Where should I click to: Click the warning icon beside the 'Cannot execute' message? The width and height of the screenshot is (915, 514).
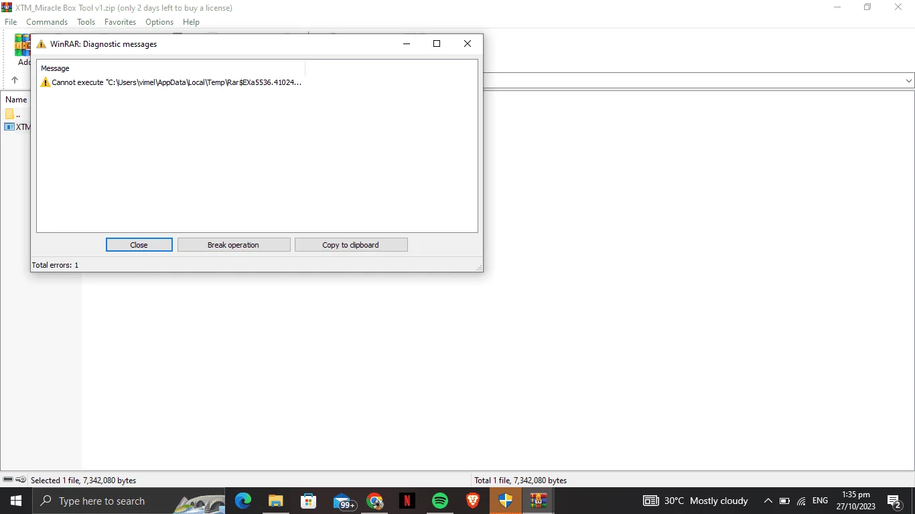click(45, 82)
